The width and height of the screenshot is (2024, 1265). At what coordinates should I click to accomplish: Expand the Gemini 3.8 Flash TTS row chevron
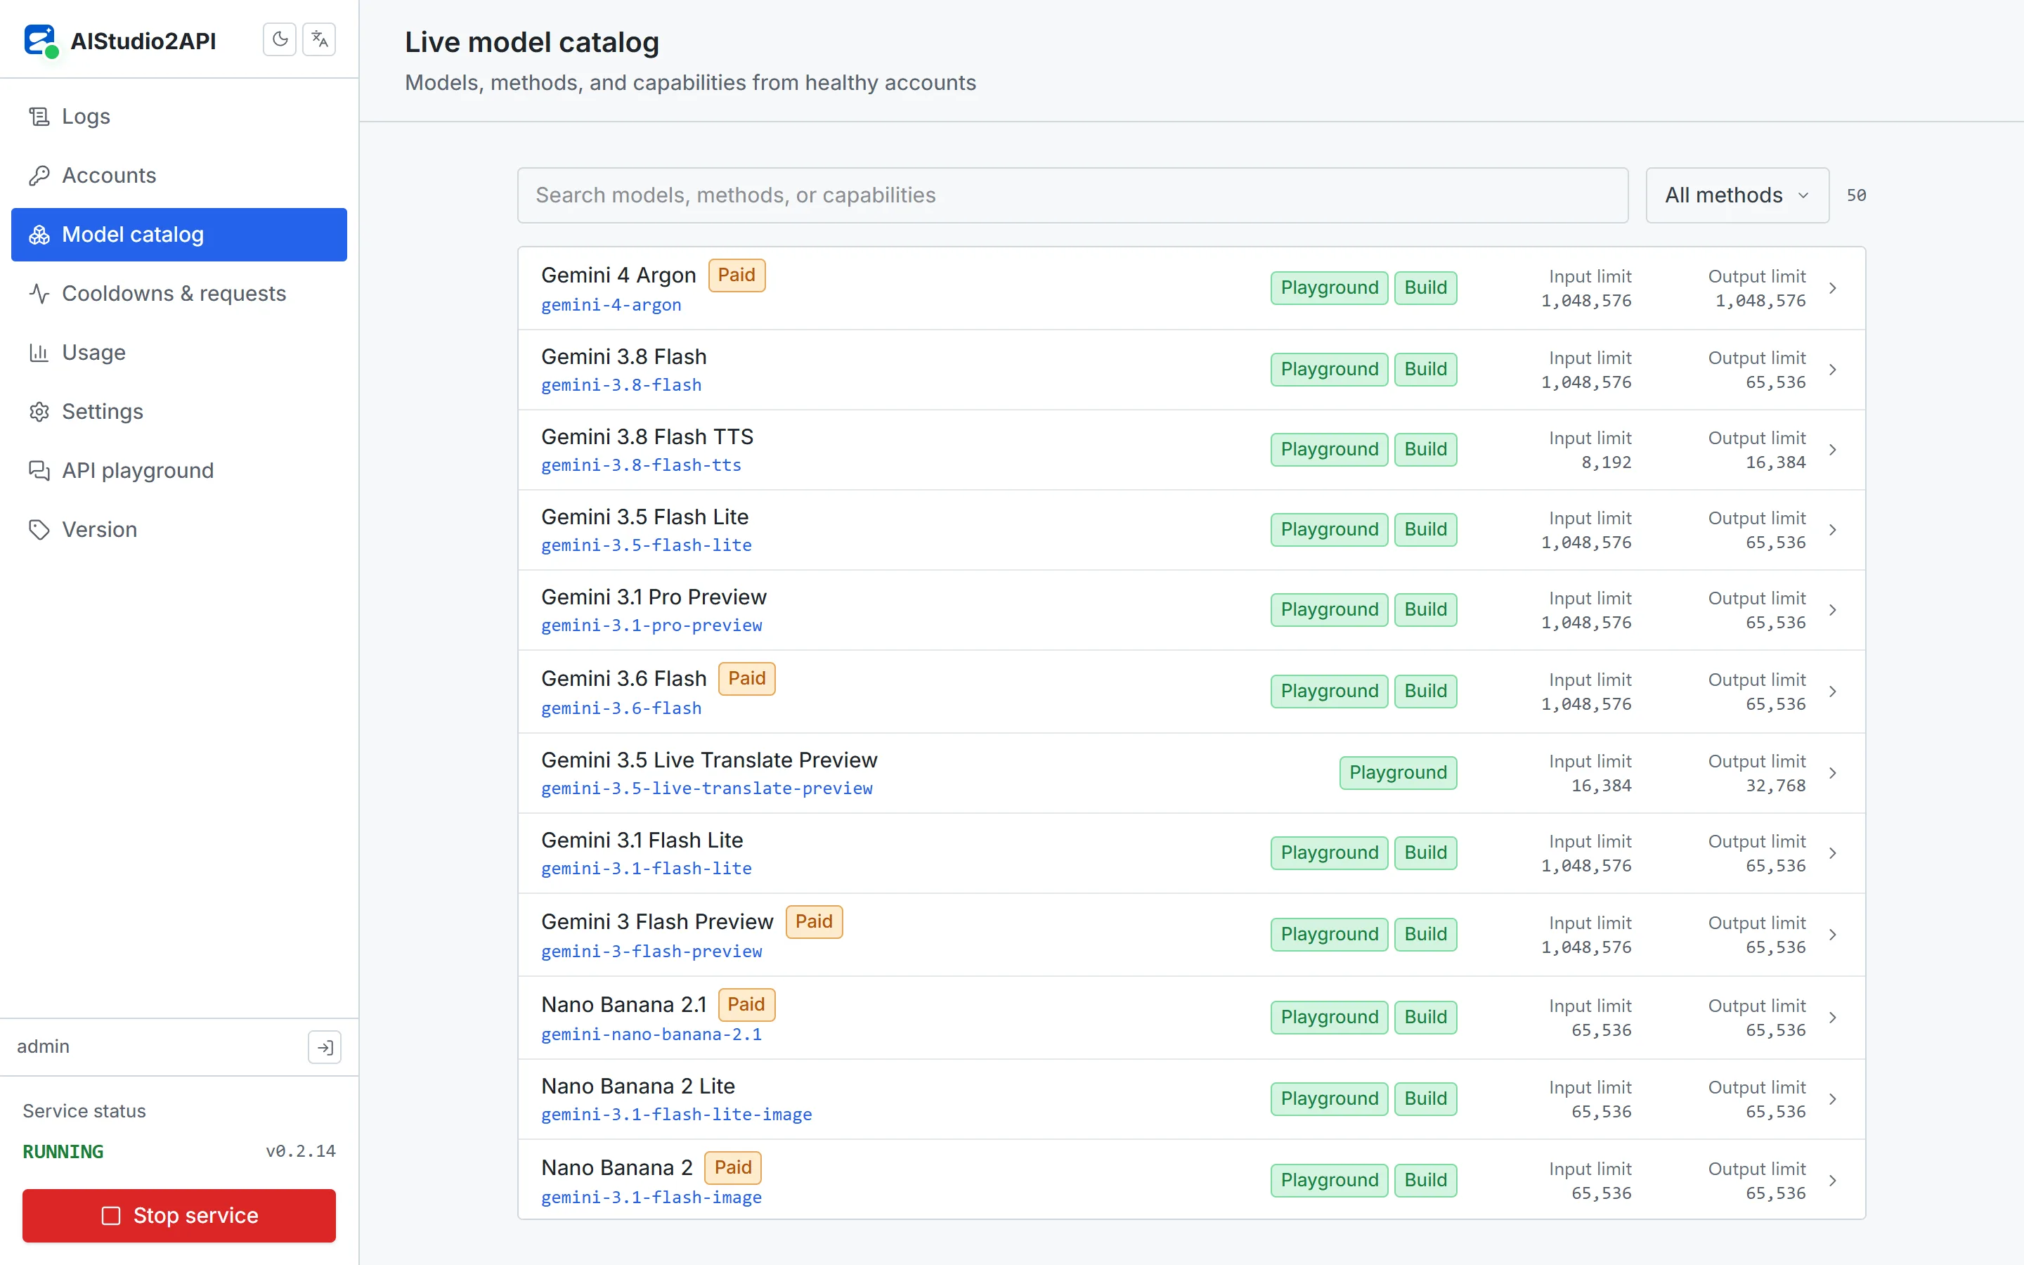[1832, 450]
